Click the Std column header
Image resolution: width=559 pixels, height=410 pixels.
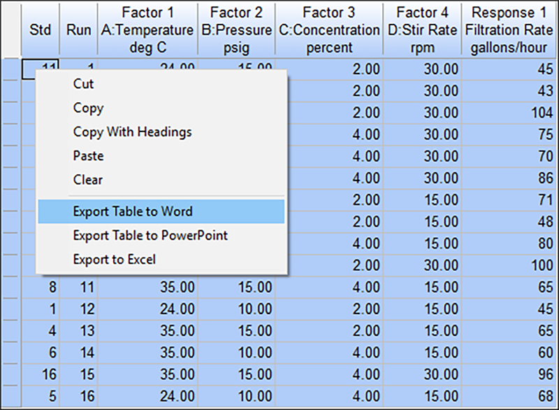tap(41, 30)
